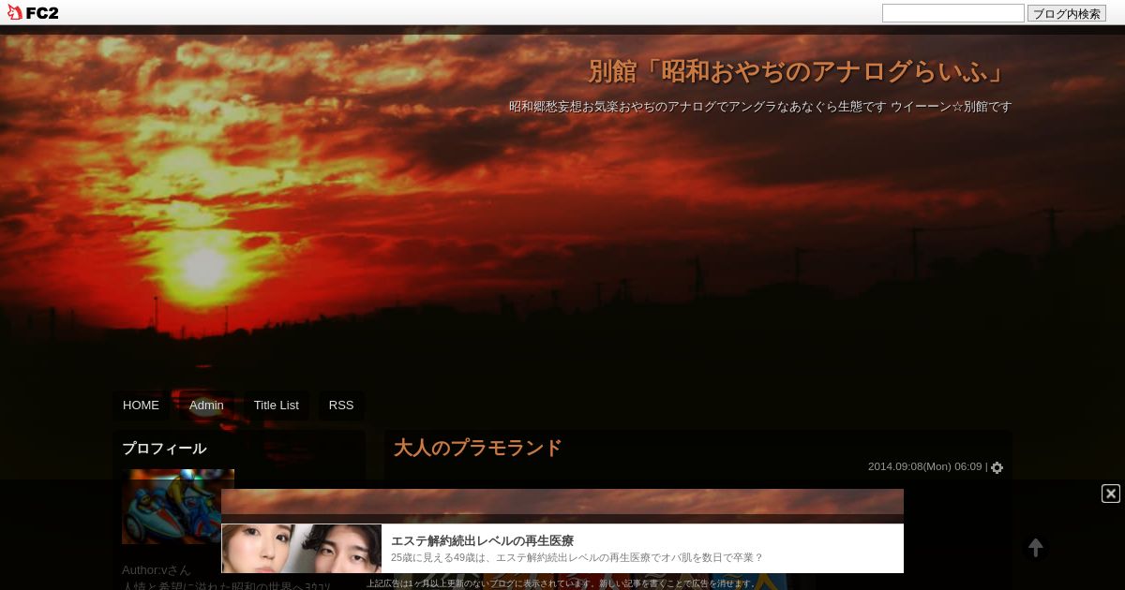Screen dimensions: 1125x590
Task: Open the エステ解約続出レベルの再生医療 ad headline
Action: click(482, 540)
